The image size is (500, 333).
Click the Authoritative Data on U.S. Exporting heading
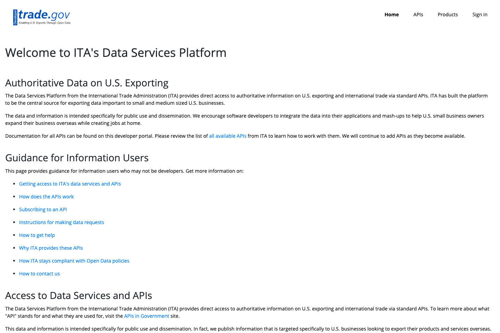point(86,83)
